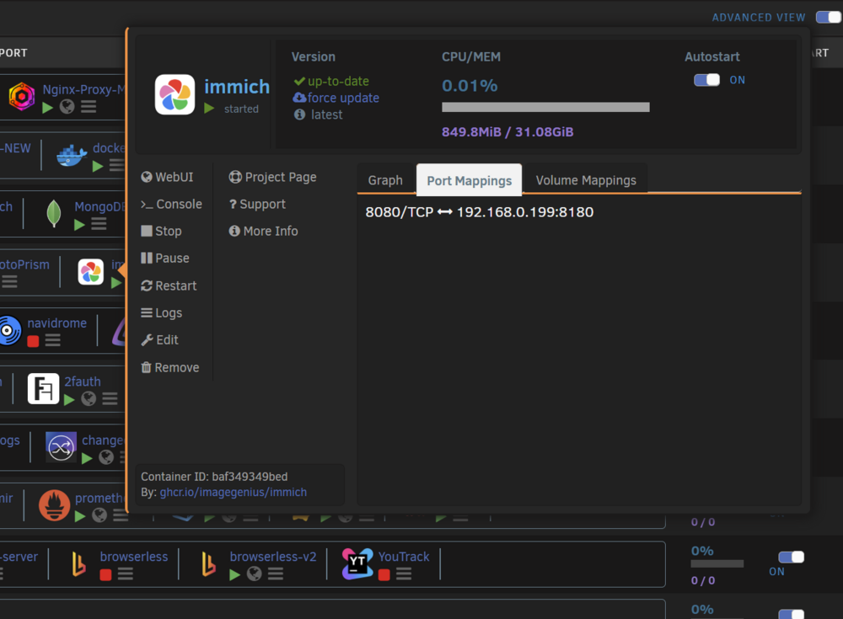Image resolution: width=843 pixels, height=619 pixels.
Task: Open WebUI globe for prometheus
Action: (99, 515)
